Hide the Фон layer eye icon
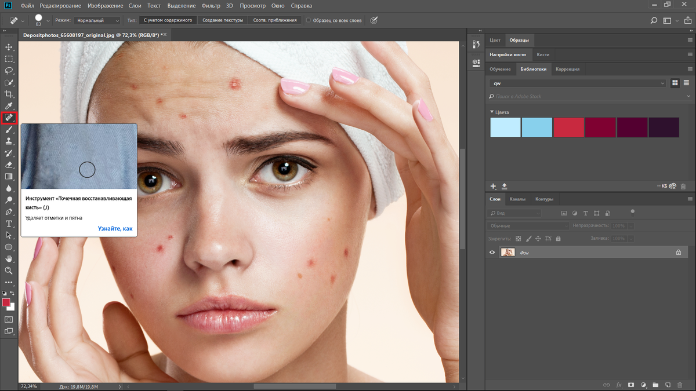 click(x=492, y=253)
